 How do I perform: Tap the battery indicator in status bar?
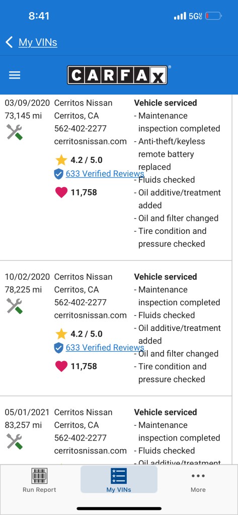click(214, 16)
